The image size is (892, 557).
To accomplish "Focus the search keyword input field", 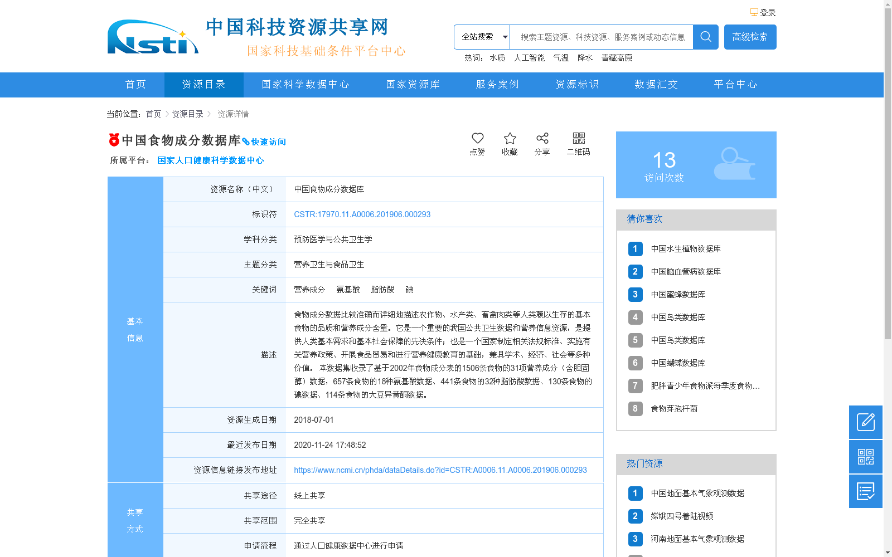I will (x=602, y=37).
